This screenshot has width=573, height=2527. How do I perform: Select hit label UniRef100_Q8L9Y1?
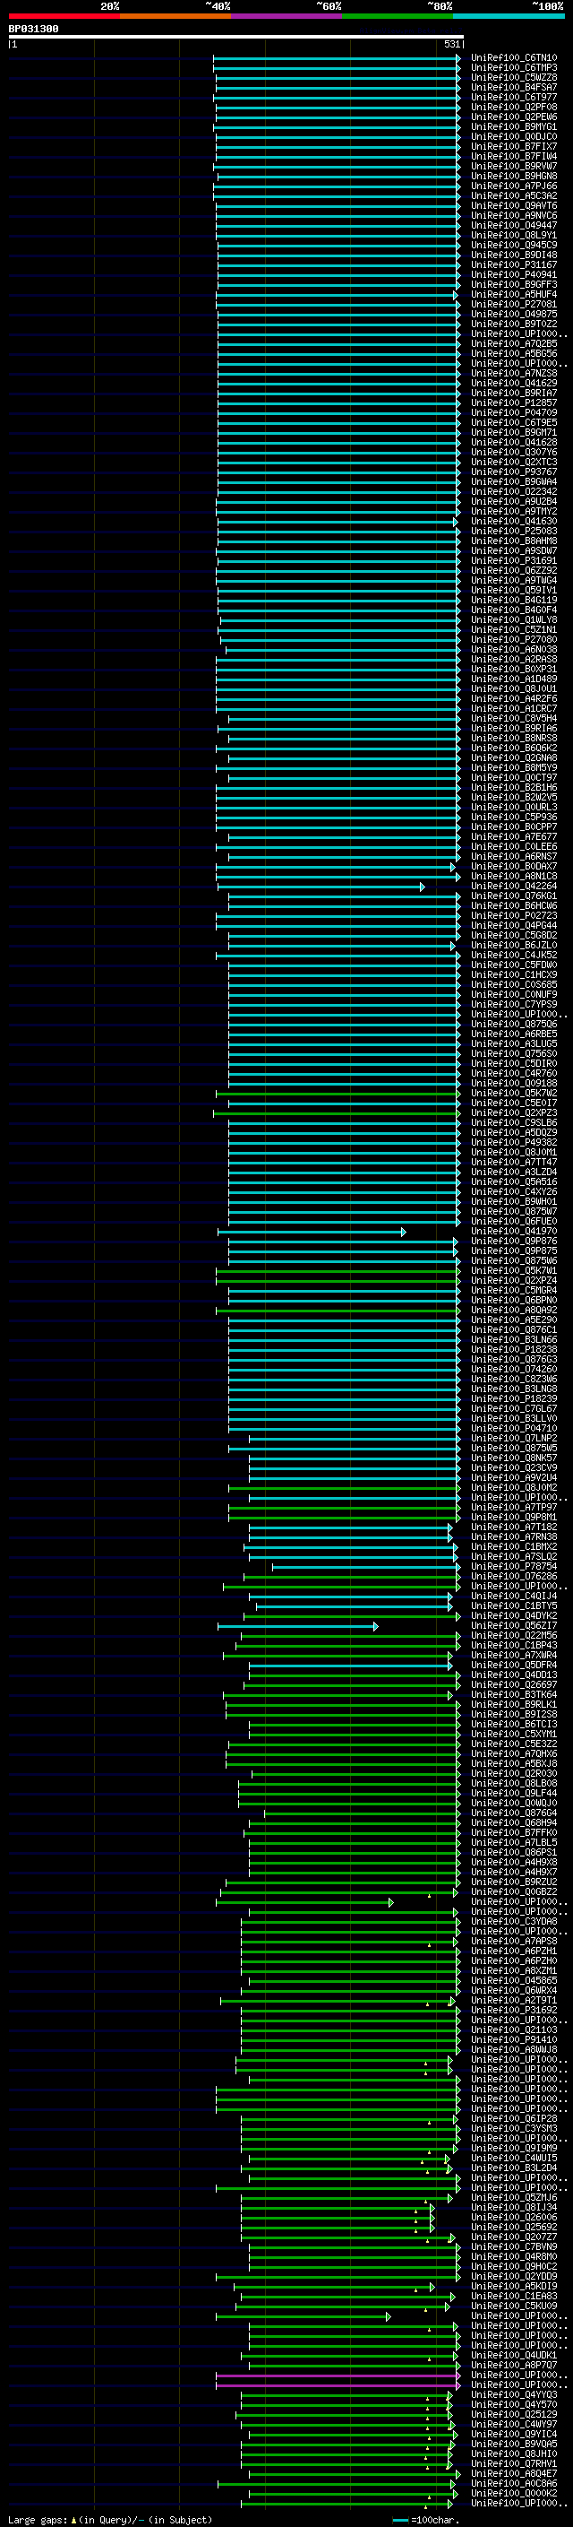coord(514,236)
